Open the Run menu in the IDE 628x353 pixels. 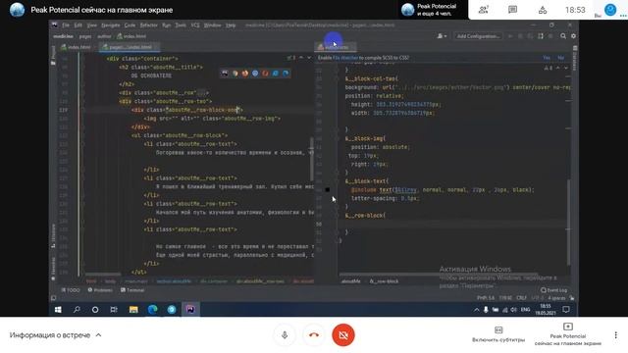pos(166,25)
